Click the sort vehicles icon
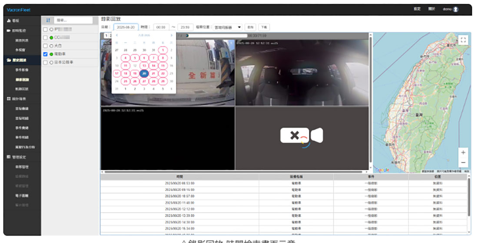 pos(48,20)
